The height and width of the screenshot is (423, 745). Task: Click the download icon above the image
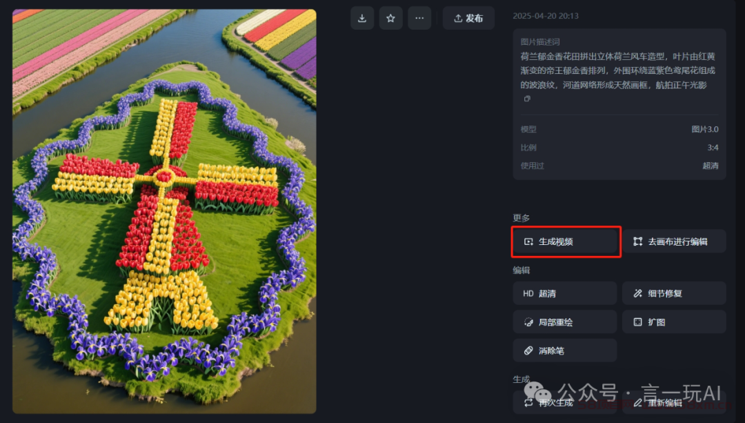point(362,18)
